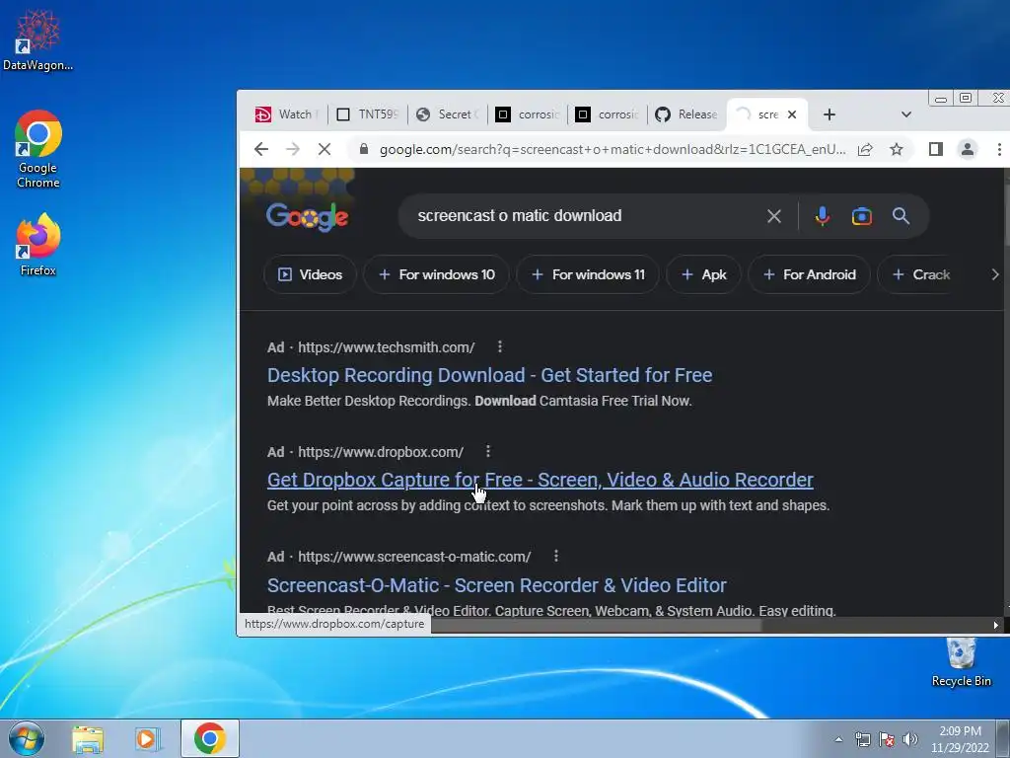1010x758 pixels.
Task: Open options for screencast-o-matic ad
Action: point(556,556)
